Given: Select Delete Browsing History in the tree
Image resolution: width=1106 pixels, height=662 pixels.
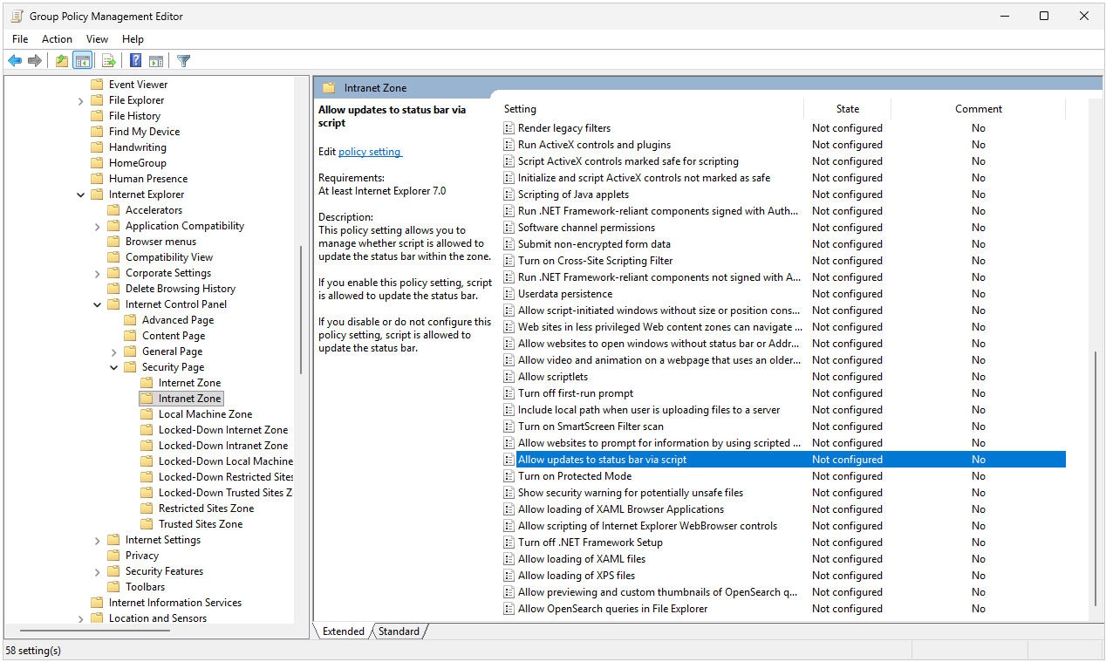Looking at the screenshot, I should [181, 289].
